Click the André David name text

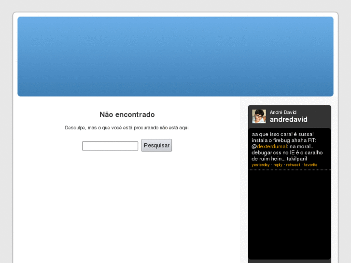tap(283, 112)
